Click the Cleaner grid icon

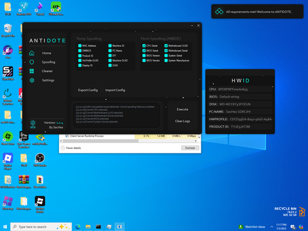pyautogui.click(x=32, y=71)
